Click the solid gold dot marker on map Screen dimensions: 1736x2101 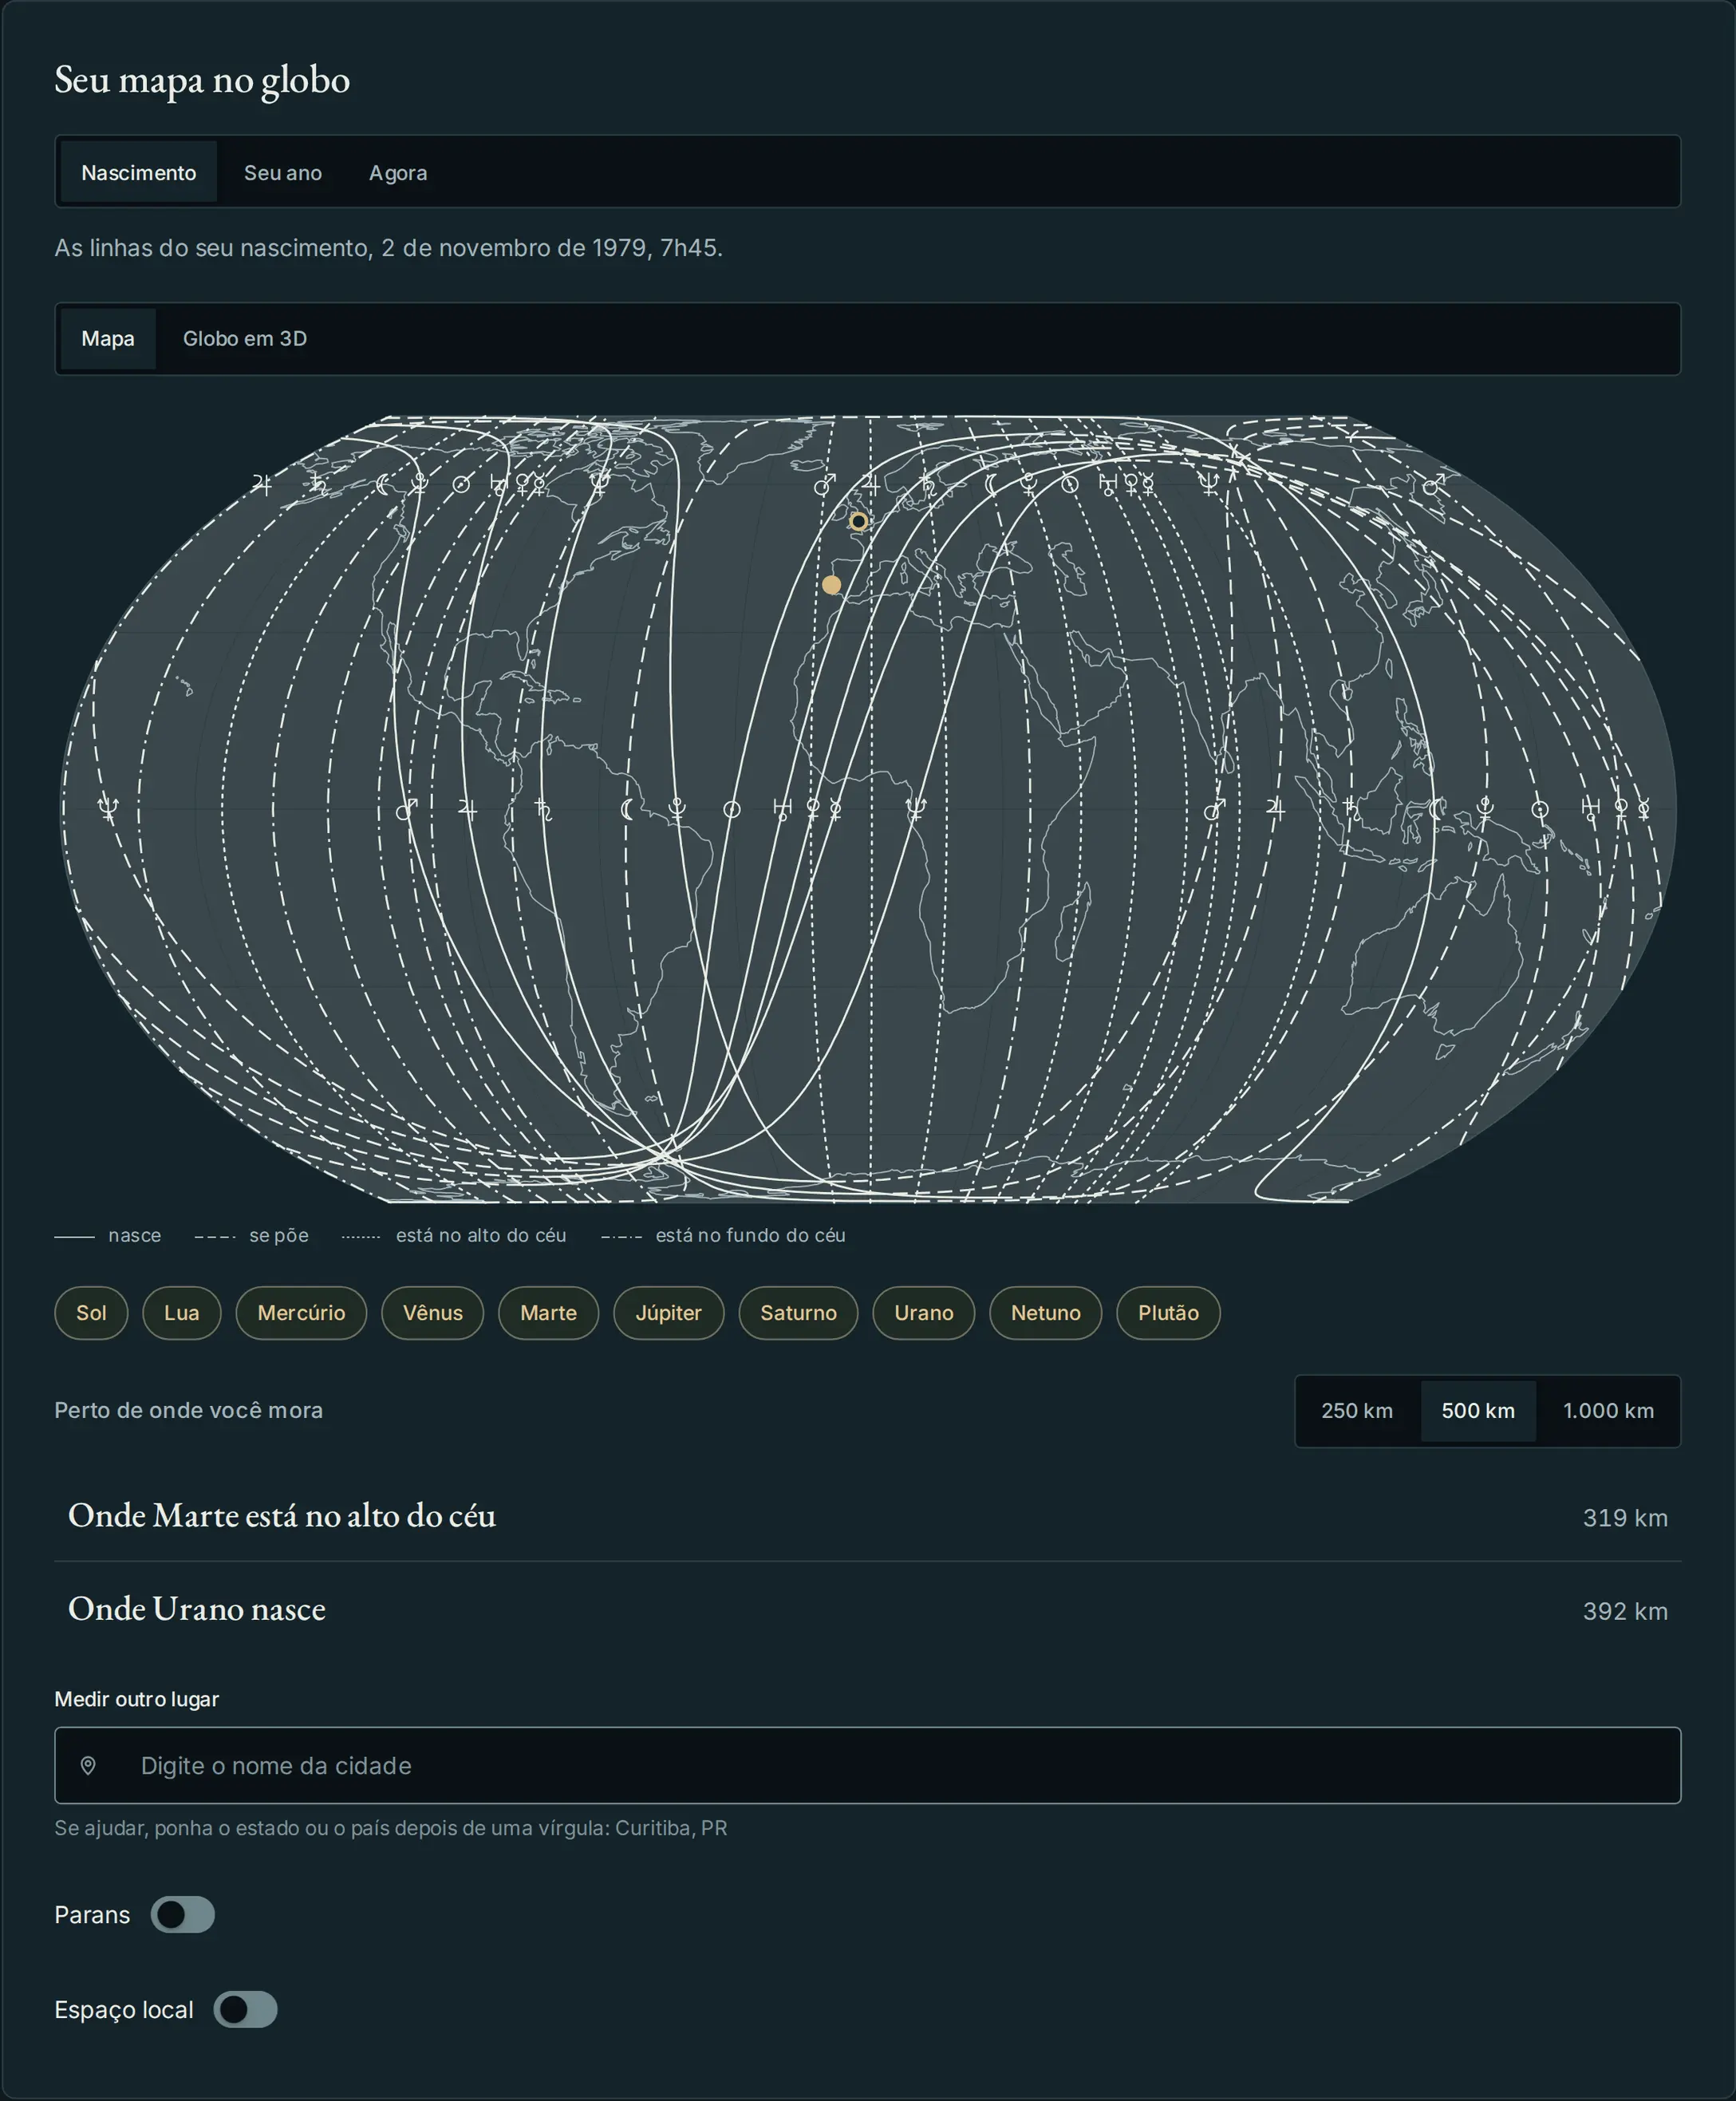[x=831, y=585]
